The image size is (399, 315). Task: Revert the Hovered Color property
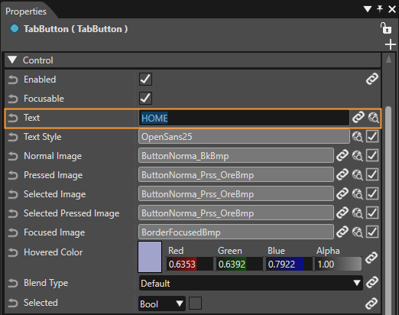tap(13, 252)
